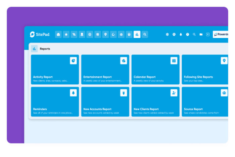Open Following Site Reports tile

click(205, 70)
